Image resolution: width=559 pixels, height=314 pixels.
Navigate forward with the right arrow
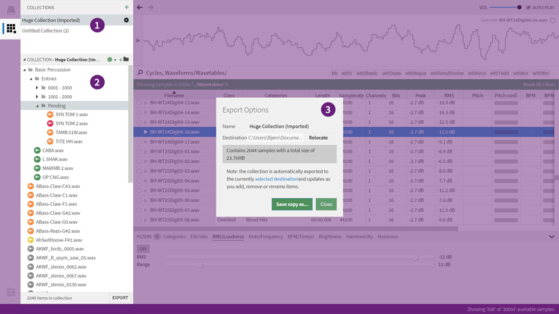pos(151,7)
